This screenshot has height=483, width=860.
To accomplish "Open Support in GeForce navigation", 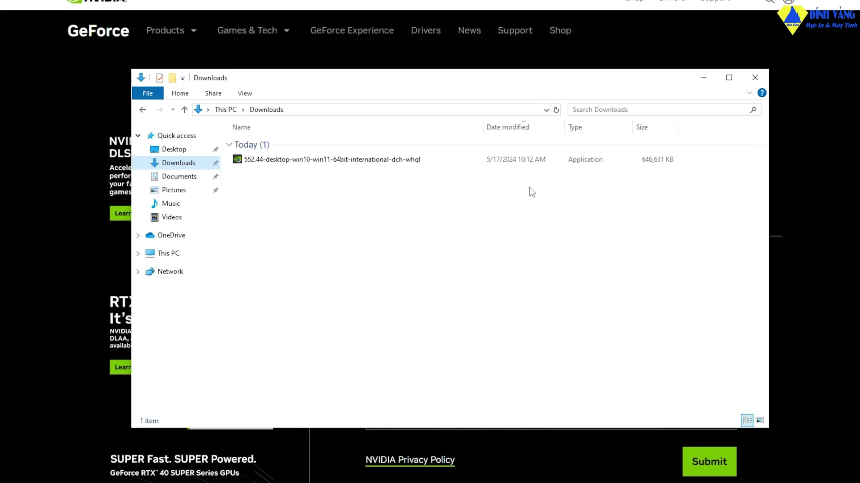I will click(x=515, y=31).
